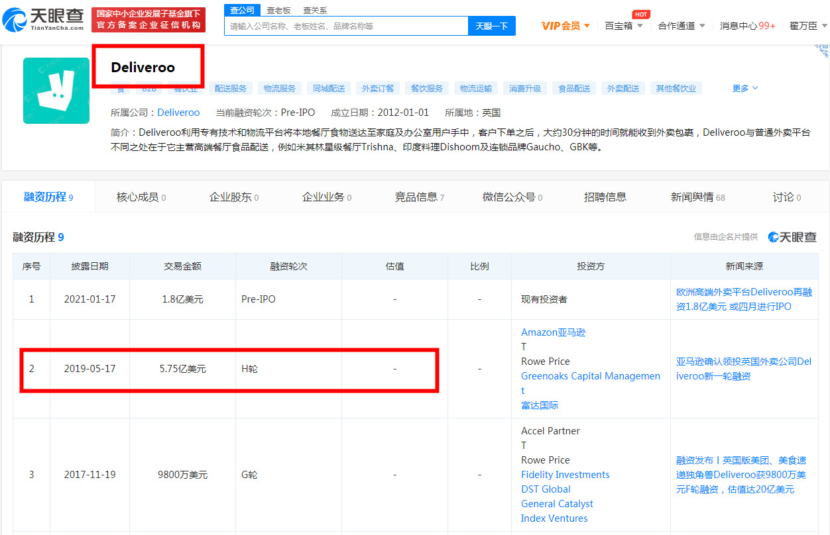The image size is (830, 535).
Task: Switch to the 微信公众号 tab
Action: pyautogui.click(x=512, y=197)
